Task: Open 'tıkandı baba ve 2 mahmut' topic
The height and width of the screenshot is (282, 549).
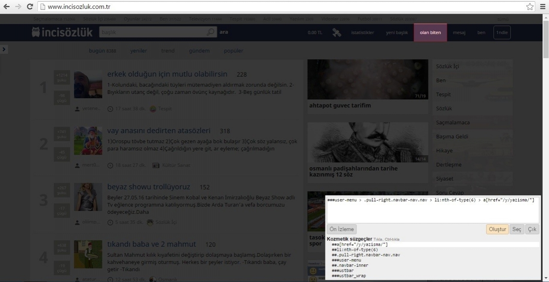Action: tap(151, 244)
